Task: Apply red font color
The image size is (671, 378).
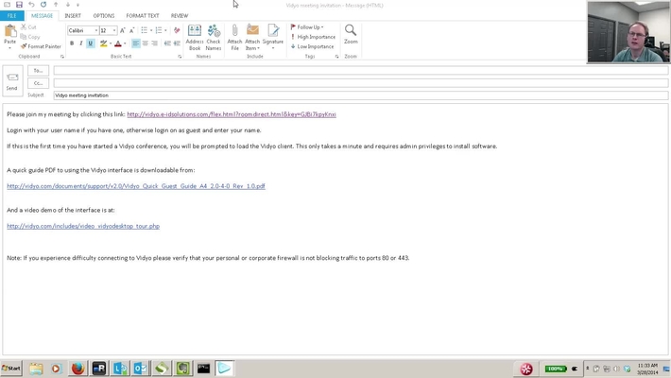Action: pyautogui.click(x=118, y=43)
